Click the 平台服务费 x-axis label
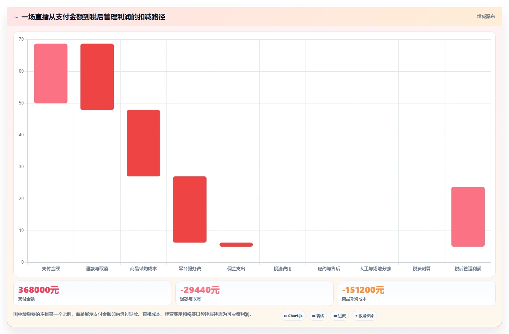 [x=190, y=269]
